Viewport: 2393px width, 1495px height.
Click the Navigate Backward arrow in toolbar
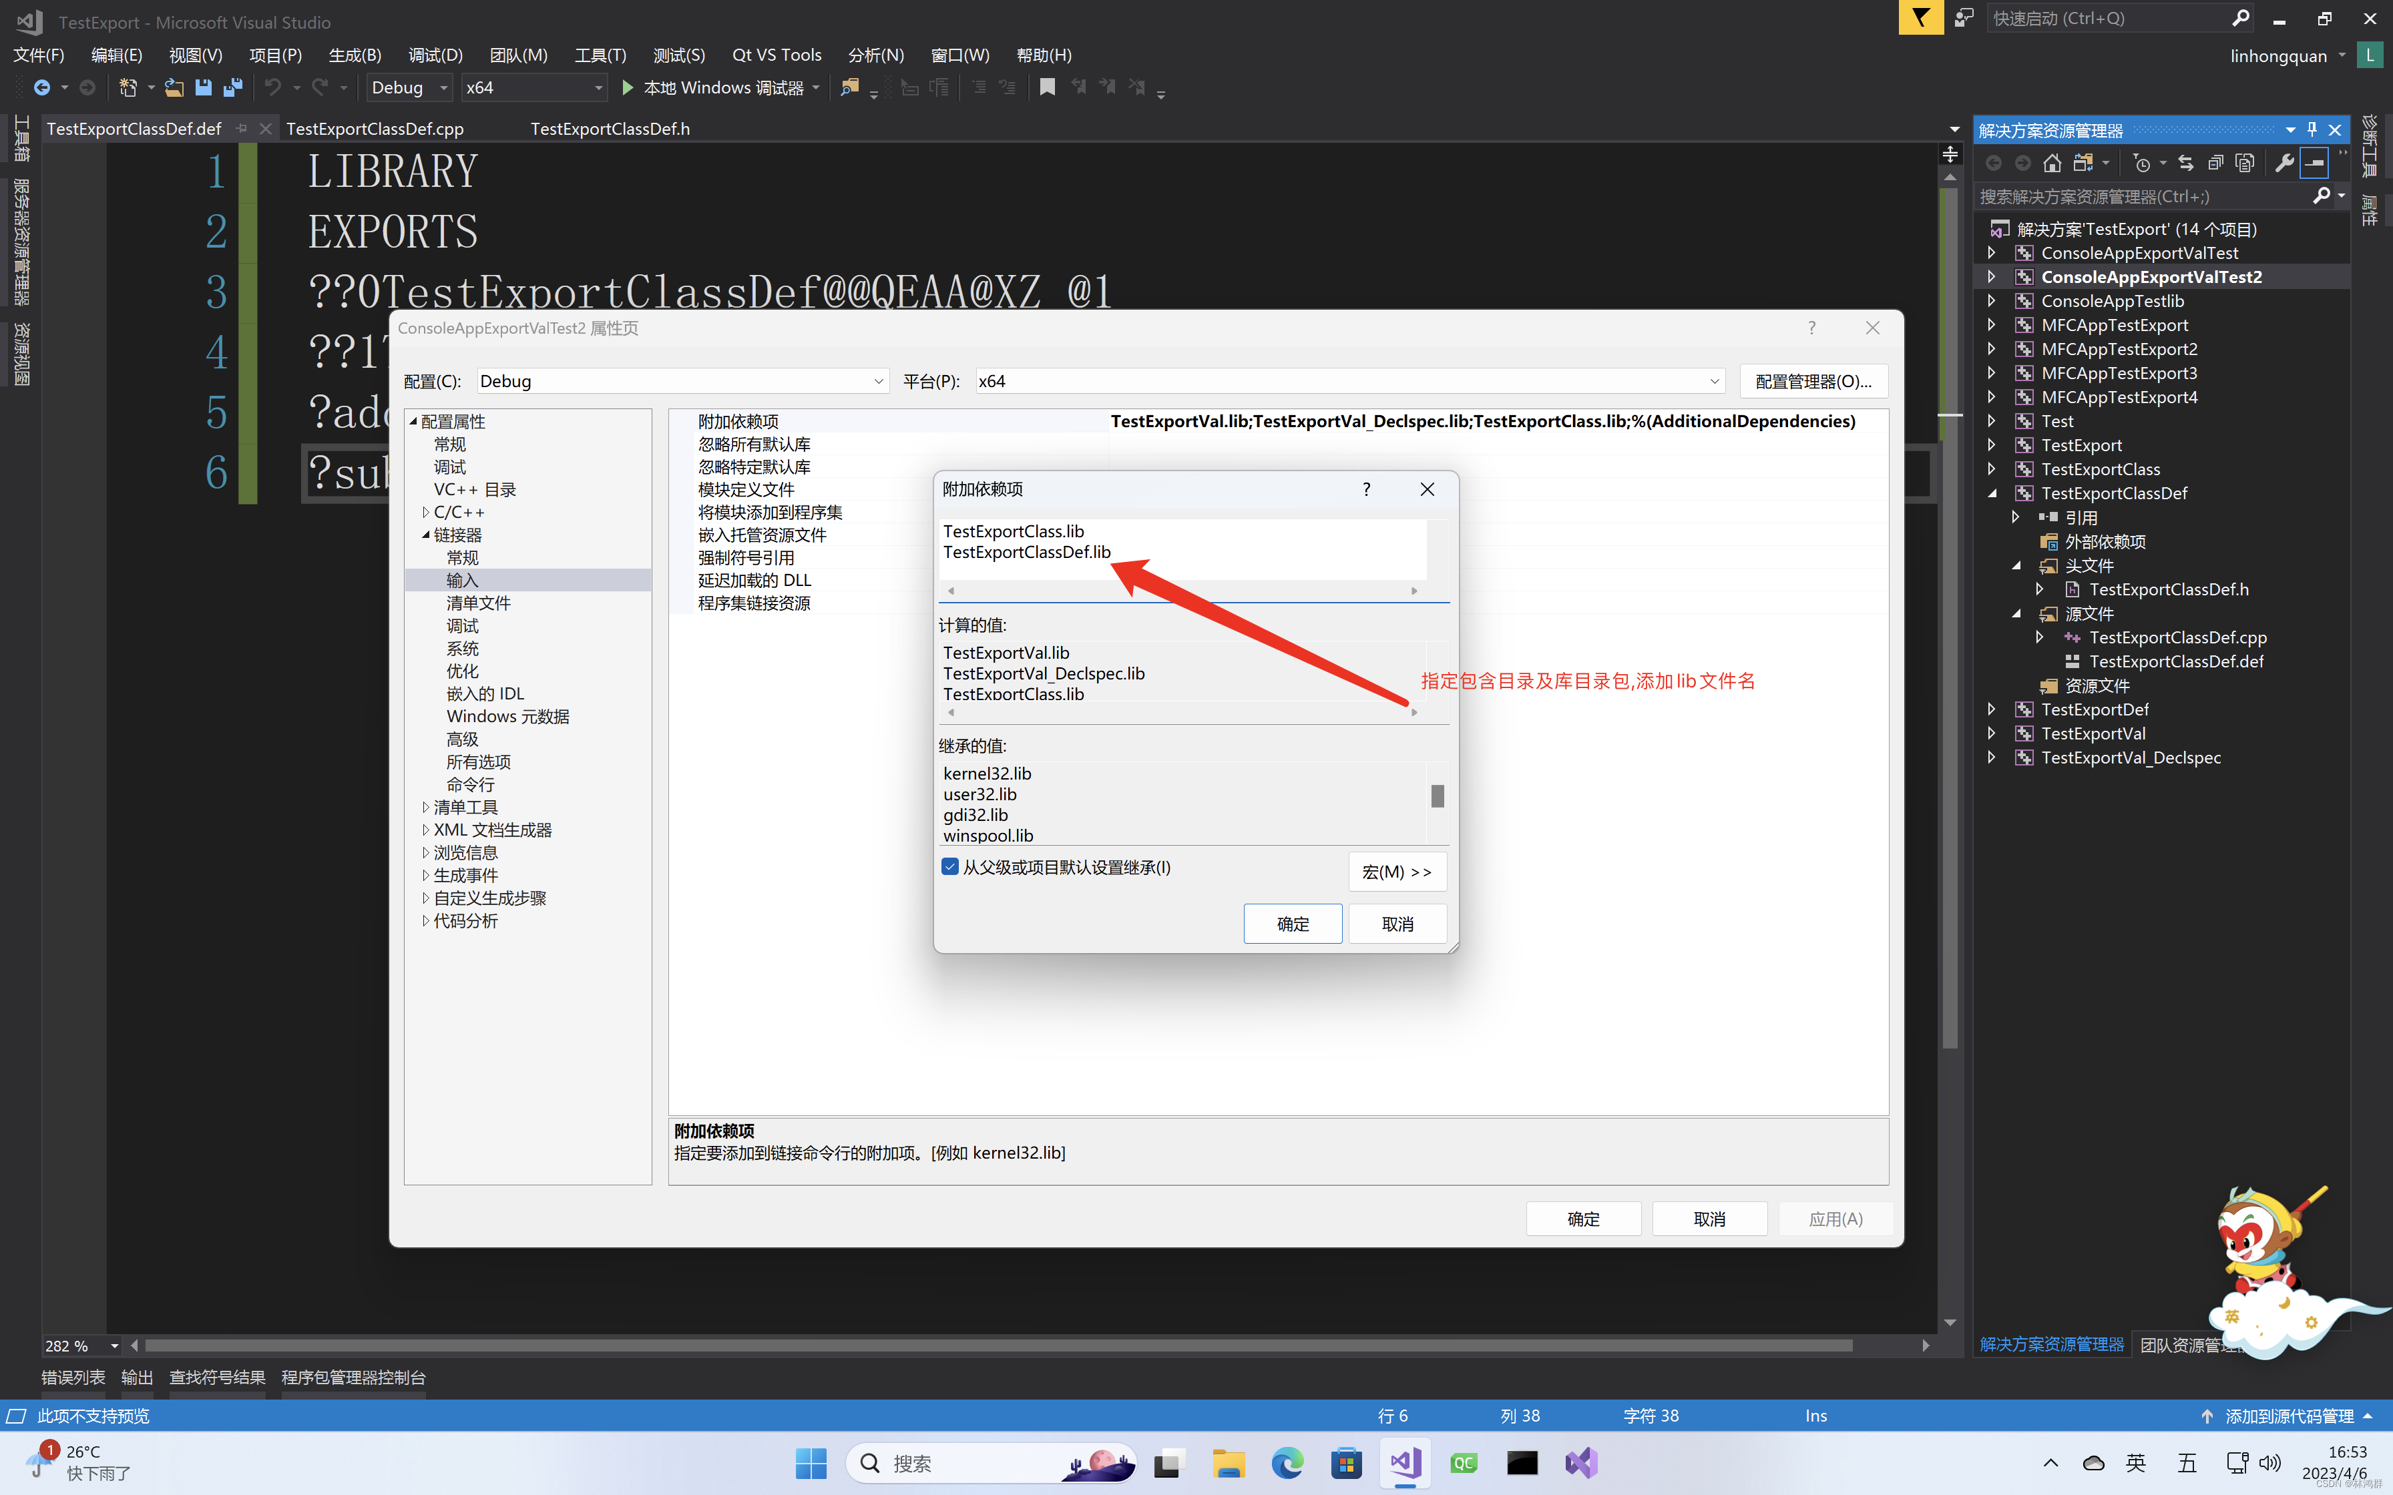(41, 88)
